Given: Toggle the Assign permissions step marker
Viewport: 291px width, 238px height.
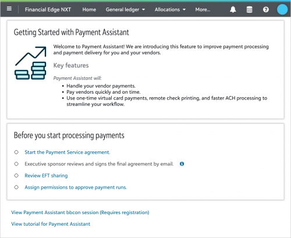Looking at the screenshot, I should pyautogui.click(x=16, y=187).
